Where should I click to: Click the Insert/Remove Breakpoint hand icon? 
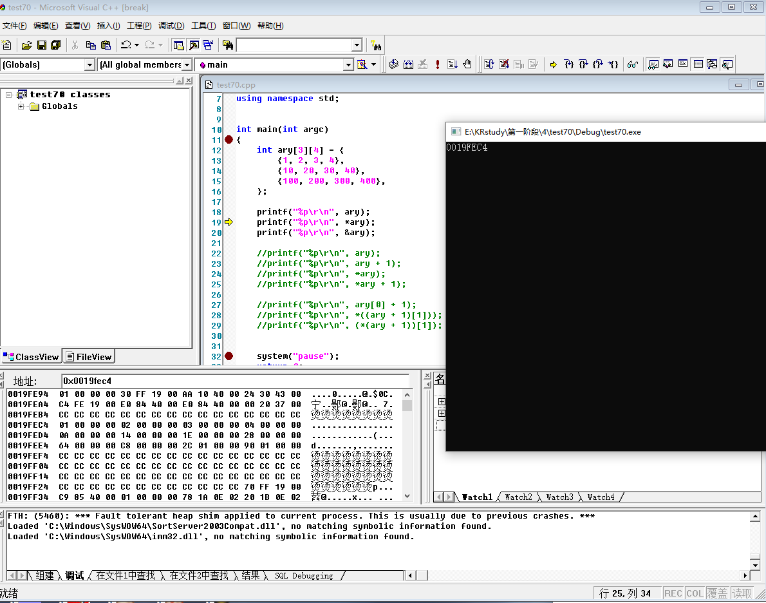point(468,64)
